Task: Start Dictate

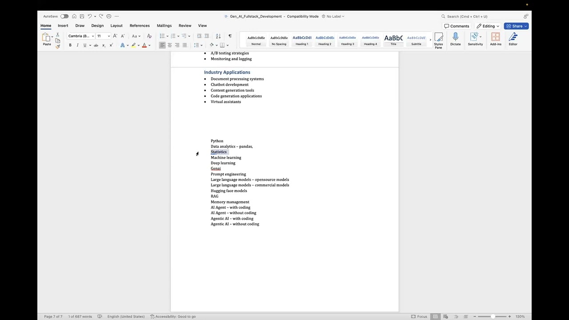Action: [455, 40]
